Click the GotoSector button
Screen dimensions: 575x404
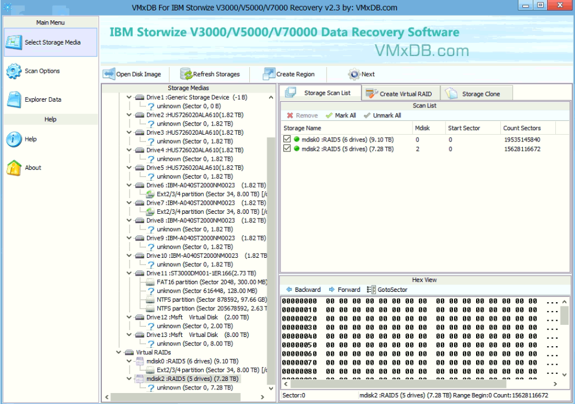(x=387, y=290)
